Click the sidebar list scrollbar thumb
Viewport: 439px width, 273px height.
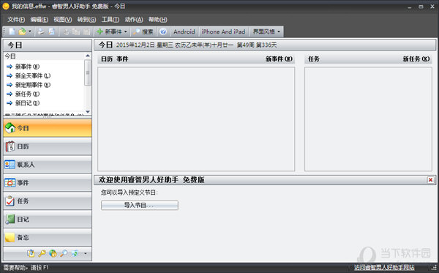pyautogui.click(x=88, y=72)
